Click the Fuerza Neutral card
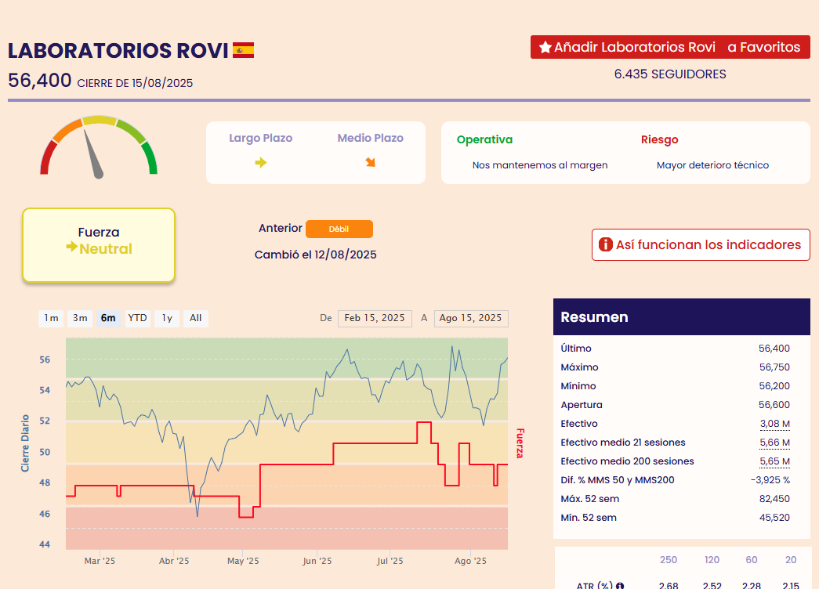This screenshot has height=589, width=819. click(99, 245)
